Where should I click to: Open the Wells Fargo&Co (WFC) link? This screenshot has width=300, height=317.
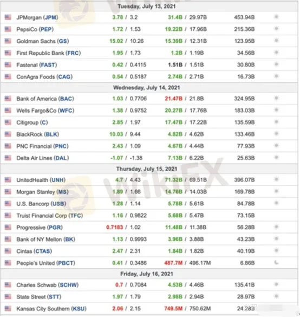(45, 111)
